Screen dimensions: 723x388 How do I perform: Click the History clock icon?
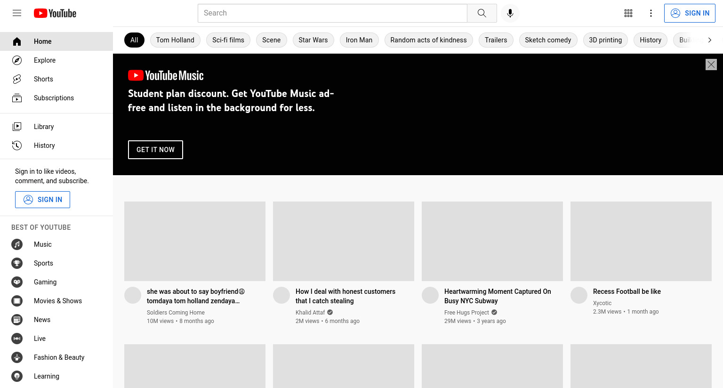17,145
